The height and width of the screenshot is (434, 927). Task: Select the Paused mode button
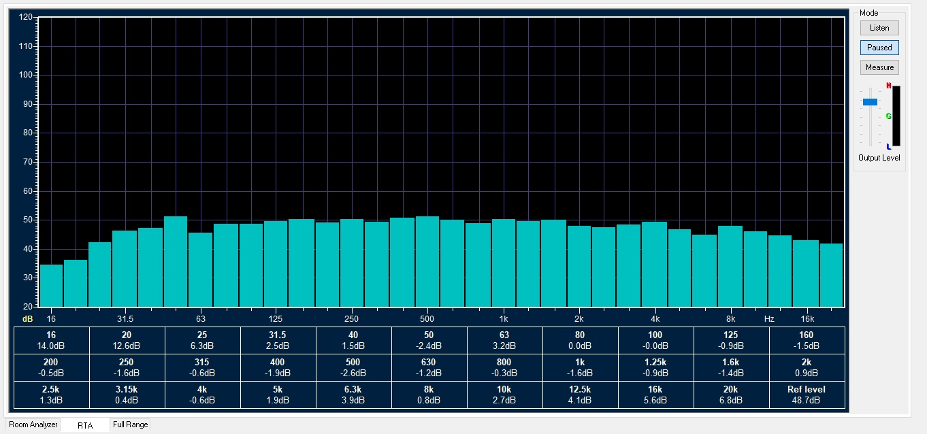[879, 48]
